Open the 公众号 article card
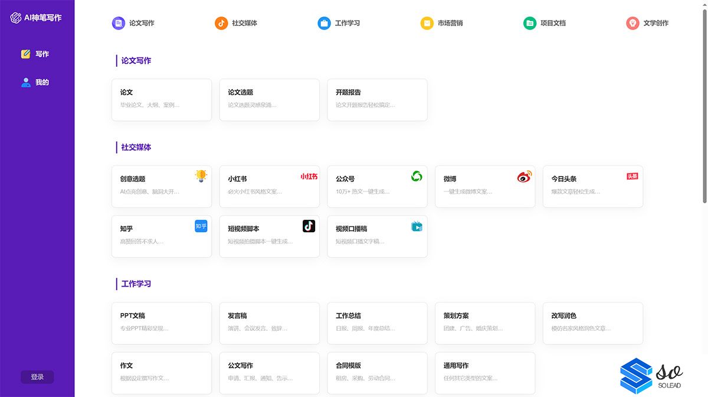Viewport: 708px width, 397px height. point(378,187)
